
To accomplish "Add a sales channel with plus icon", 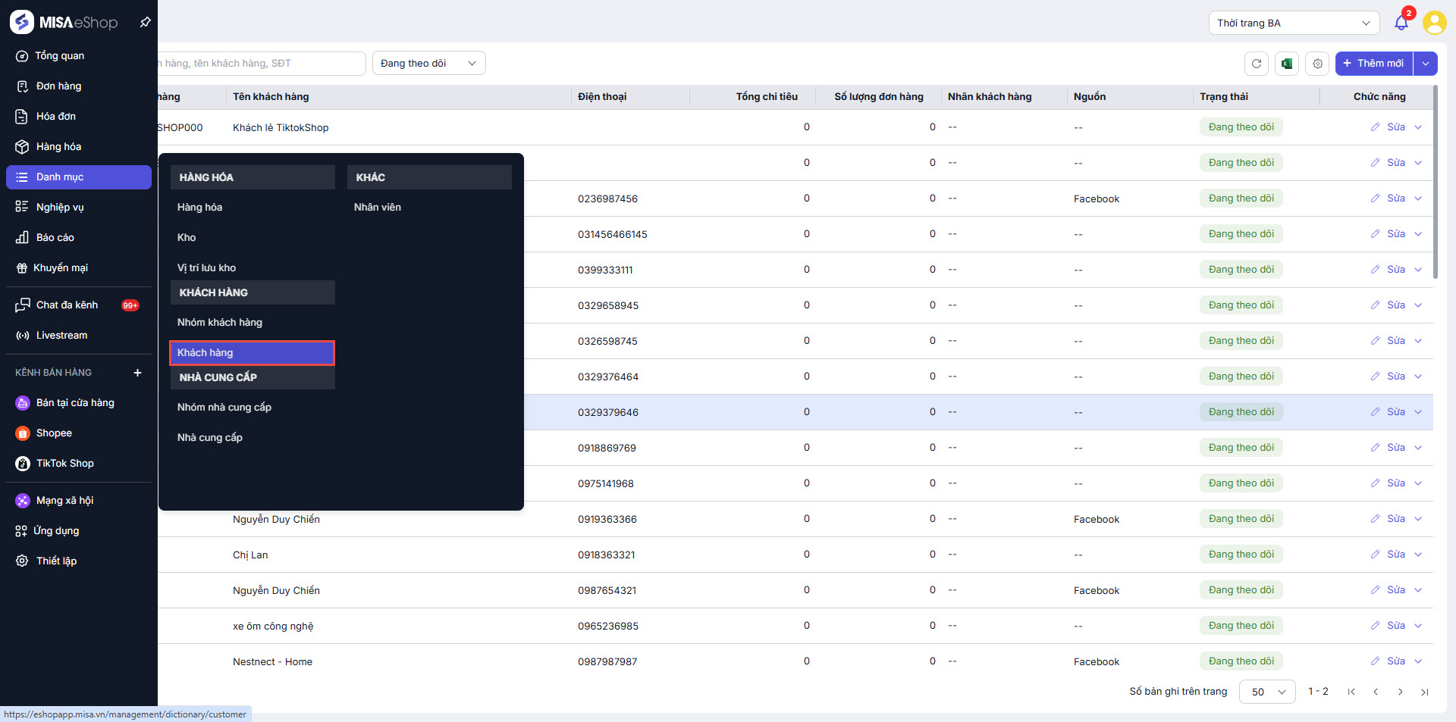I will (x=137, y=373).
